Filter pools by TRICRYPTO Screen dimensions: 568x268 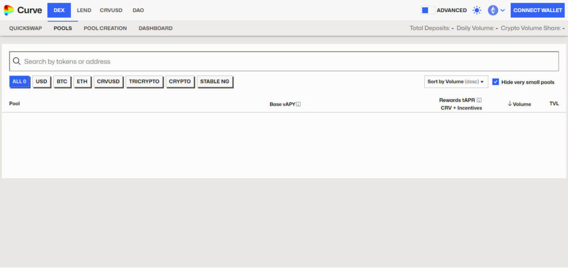point(144,82)
